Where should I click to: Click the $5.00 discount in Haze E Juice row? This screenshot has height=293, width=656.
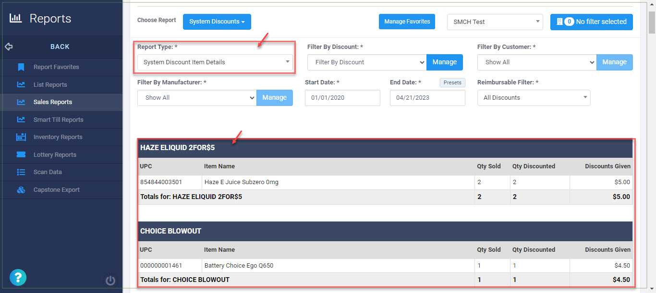622,182
